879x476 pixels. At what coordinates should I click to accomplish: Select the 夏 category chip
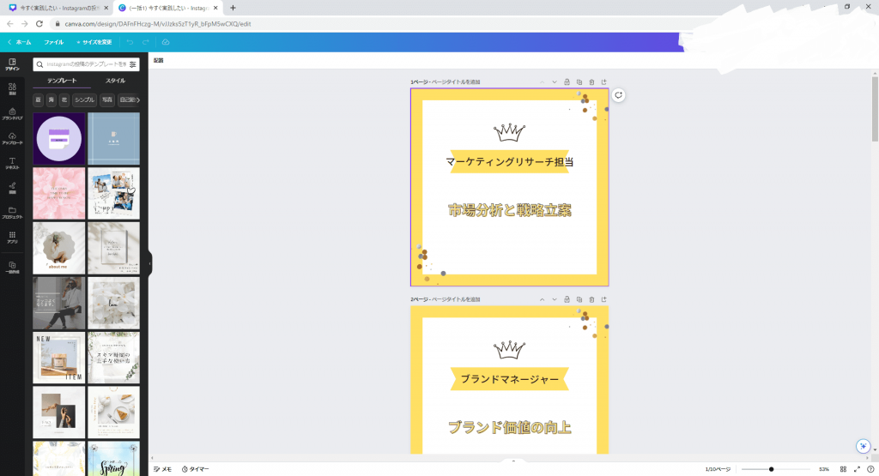coord(38,99)
